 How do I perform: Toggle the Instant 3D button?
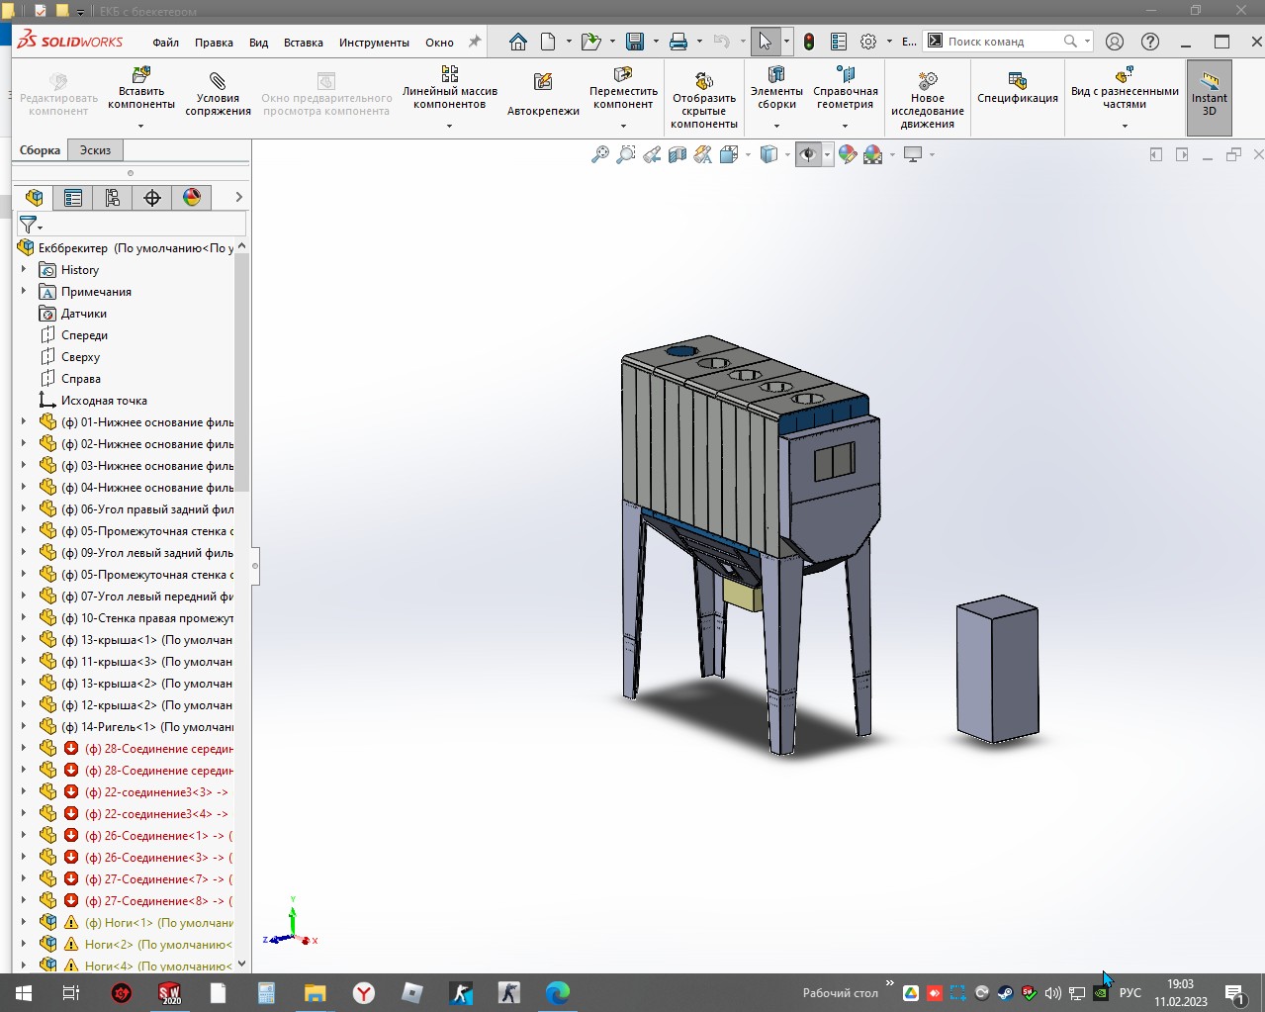1209,95
